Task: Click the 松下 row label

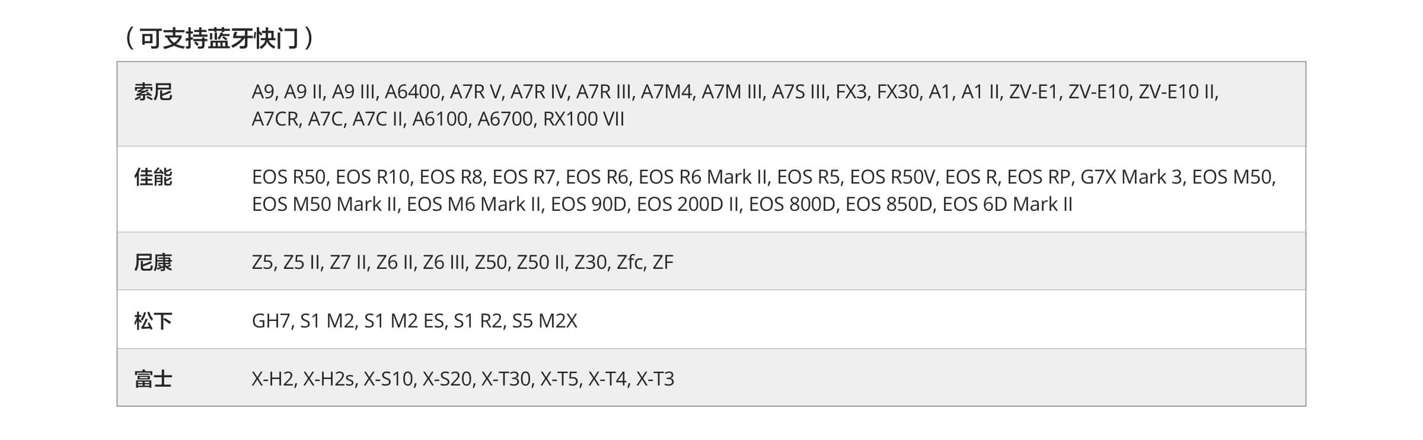Action: (153, 321)
